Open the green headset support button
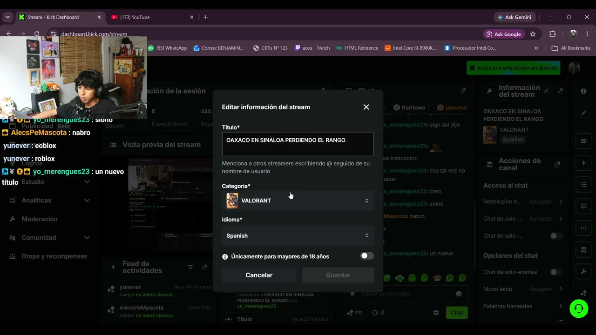 [579, 308]
